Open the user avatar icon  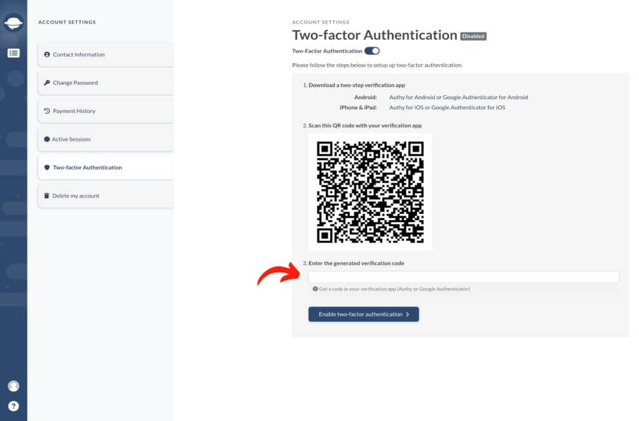pyautogui.click(x=14, y=385)
